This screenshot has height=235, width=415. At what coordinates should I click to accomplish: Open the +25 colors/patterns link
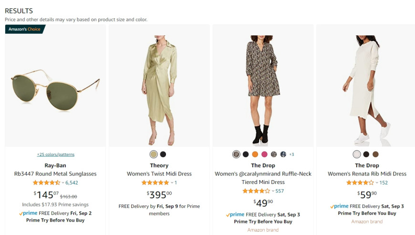[56, 154]
